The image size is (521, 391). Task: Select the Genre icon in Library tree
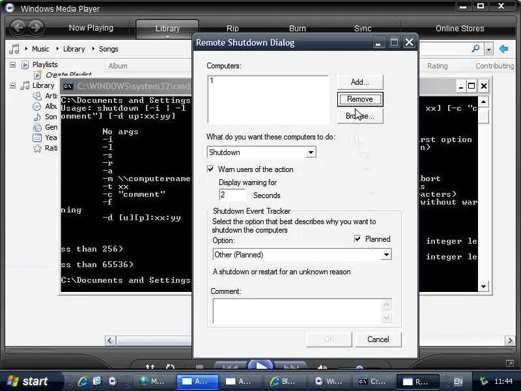37,127
